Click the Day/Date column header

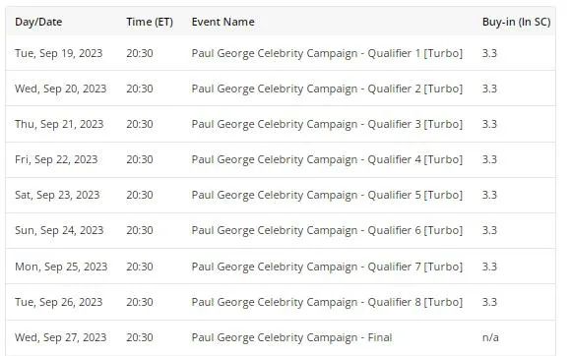(38, 22)
